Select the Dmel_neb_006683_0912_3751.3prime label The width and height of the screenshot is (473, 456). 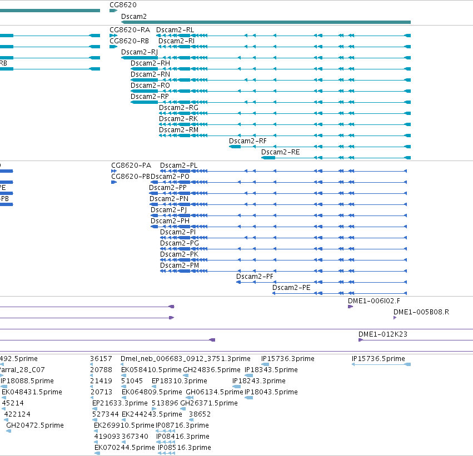tap(185, 359)
